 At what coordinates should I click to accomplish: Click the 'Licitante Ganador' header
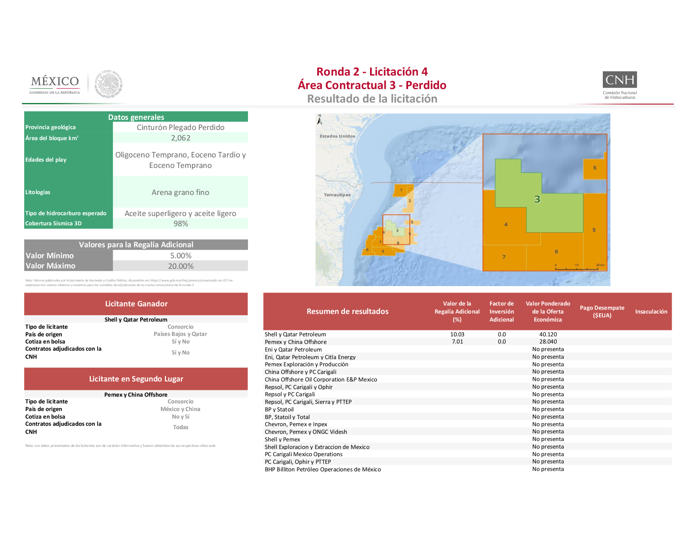(x=136, y=304)
